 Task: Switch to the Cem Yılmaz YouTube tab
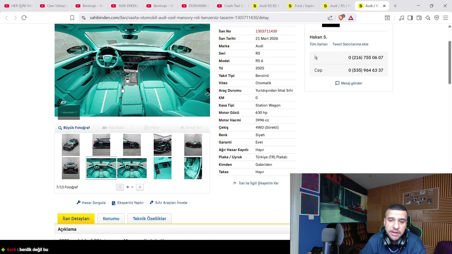tap(53, 6)
